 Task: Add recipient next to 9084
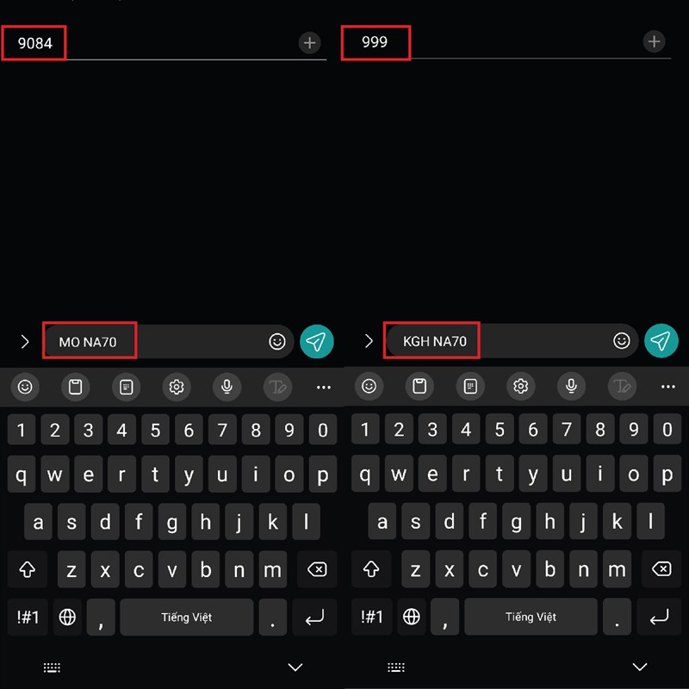click(x=310, y=42)
